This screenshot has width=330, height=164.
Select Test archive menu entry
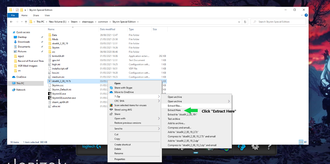[x=174, y=119]
